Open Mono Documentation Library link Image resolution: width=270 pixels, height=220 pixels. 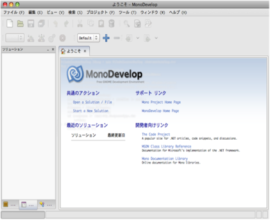pyautogui.click(x=165, y=158)
